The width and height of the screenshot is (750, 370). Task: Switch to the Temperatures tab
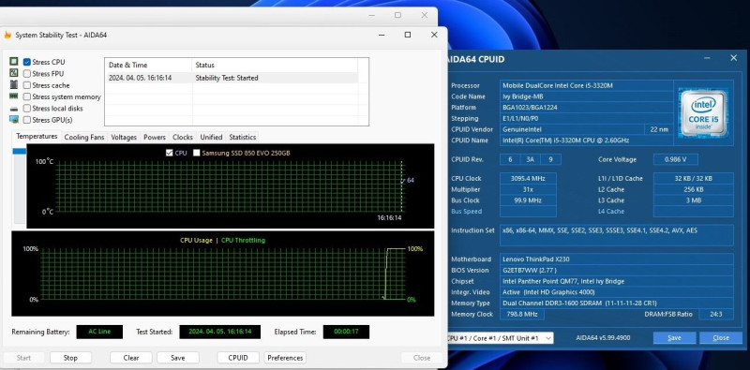pos(37,136)
